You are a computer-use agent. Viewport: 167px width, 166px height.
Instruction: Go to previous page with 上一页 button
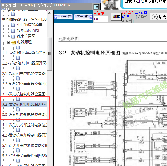point(63,17)
